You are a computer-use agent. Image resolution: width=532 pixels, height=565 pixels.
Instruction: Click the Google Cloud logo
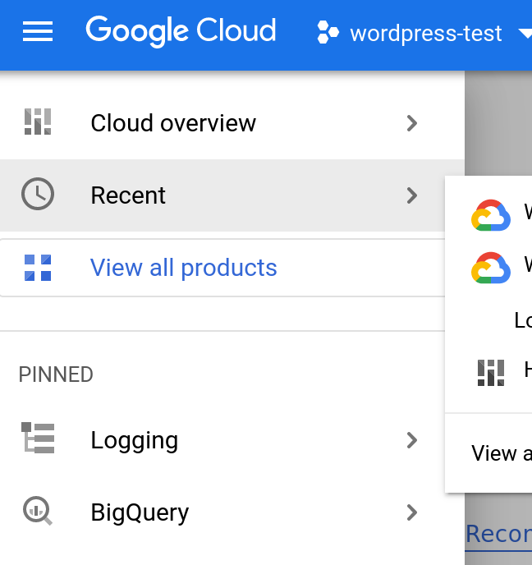(x=181, y=31)
